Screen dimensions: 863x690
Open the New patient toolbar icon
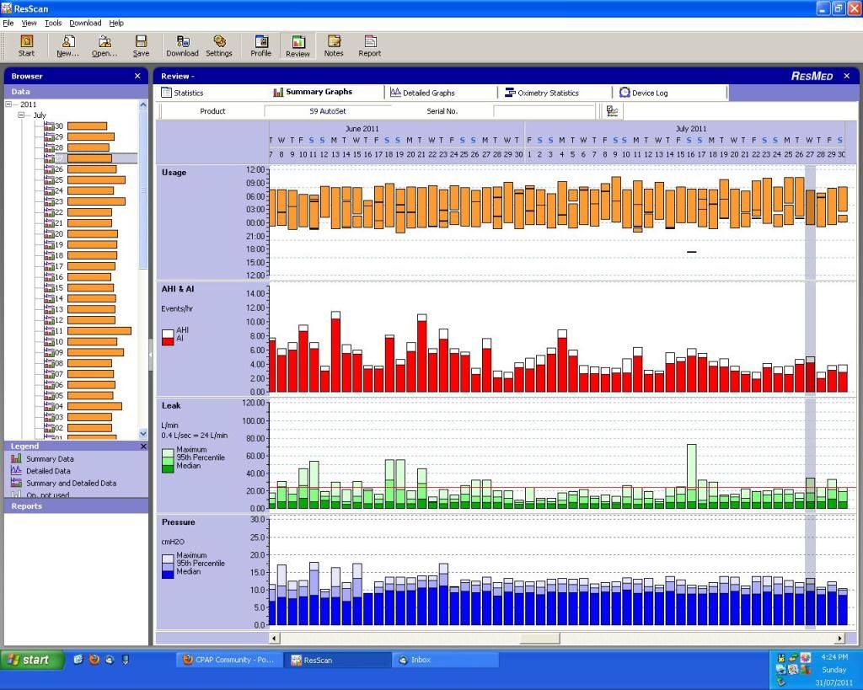(x=67, y=45)
